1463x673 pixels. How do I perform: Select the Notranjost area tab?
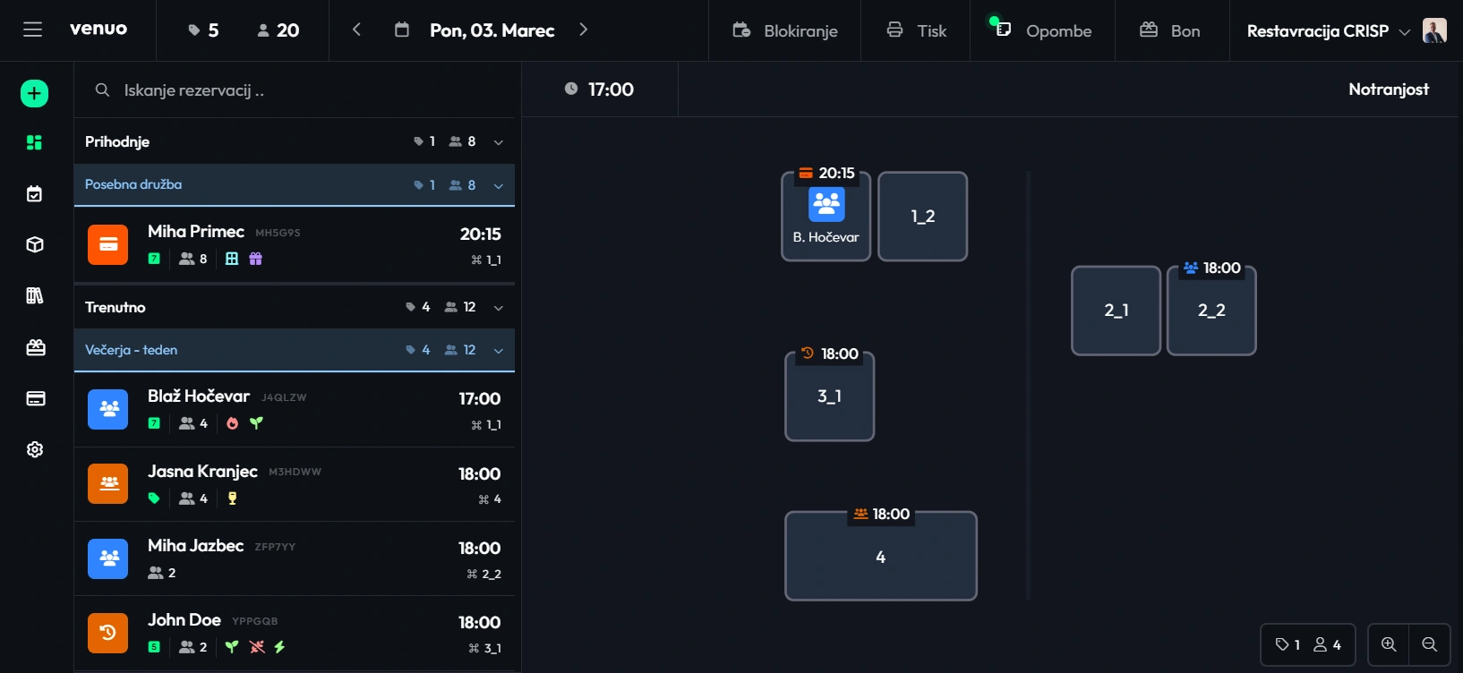[1388, 89]
